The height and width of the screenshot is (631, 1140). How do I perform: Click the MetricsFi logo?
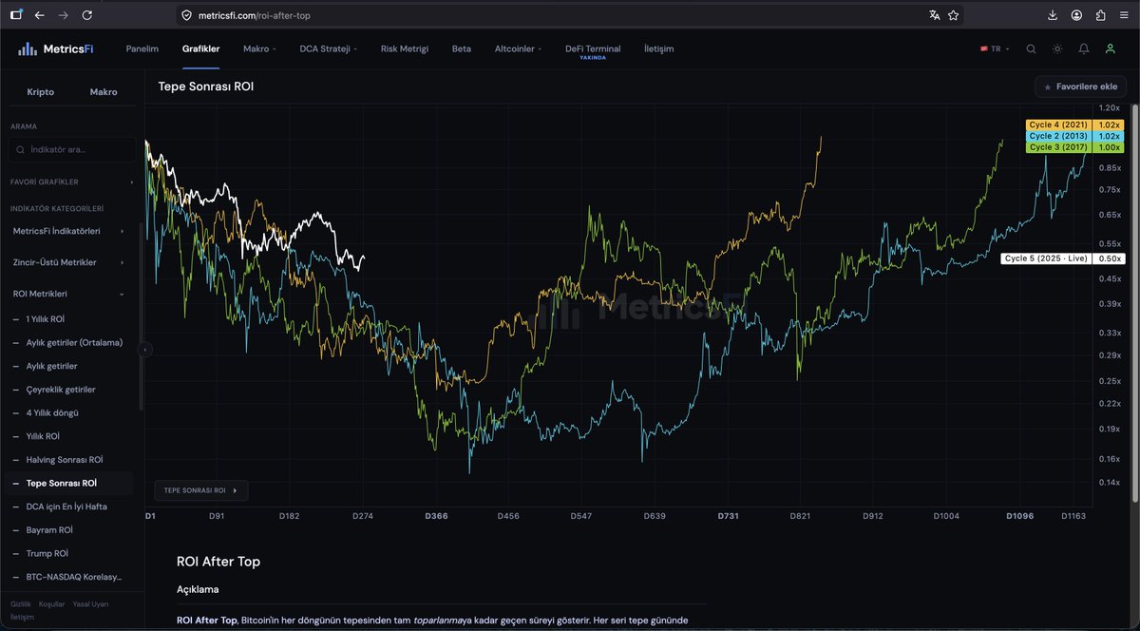(x=55, y=48)
